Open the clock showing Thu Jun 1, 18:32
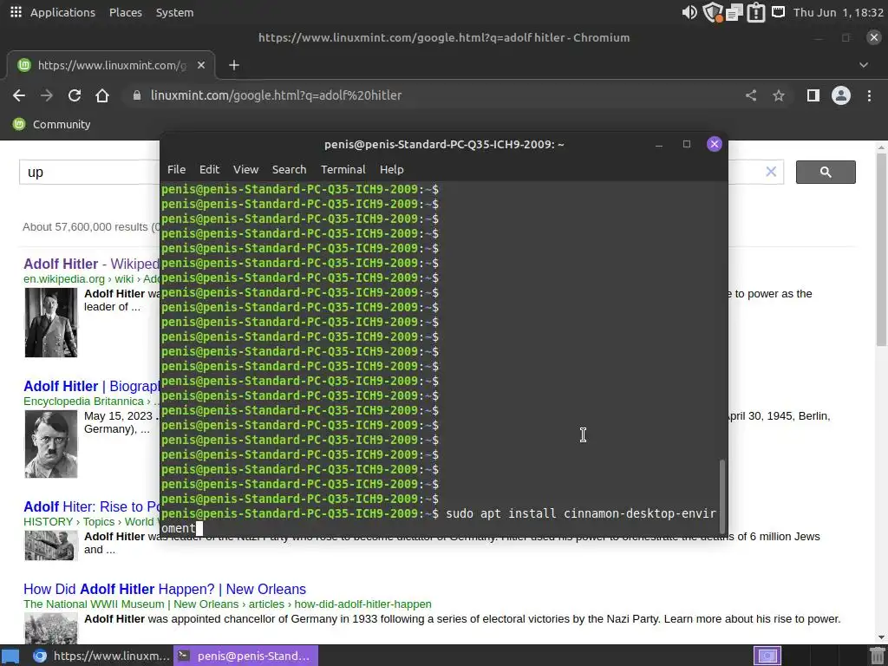 (839, 12)
